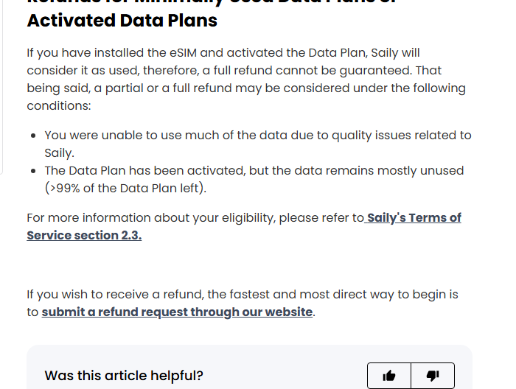Open Saily's Terms of Service section 2.3 link

(x=244, y=227)
